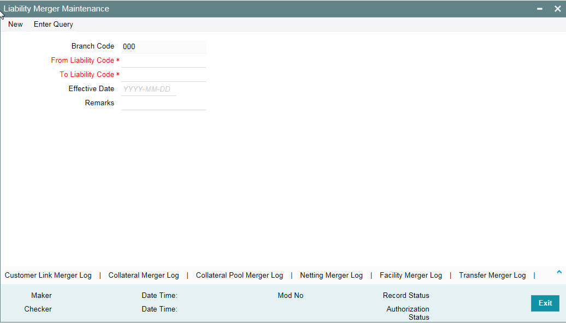Viewport: 566px width, 323px height.
Task: Open the Customer Link Merger Log
Action: [x=48, y=276]
